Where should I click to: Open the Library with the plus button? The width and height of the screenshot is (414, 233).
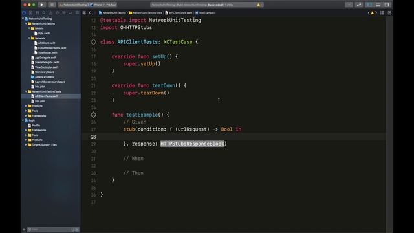point(349,5)
